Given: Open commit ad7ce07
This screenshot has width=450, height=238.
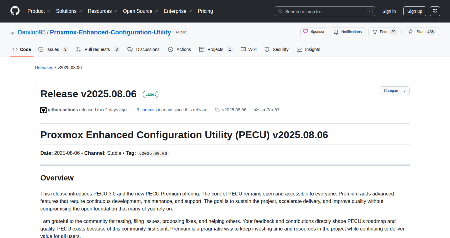Looking at the screenshot, I should [x=270, y=110].
